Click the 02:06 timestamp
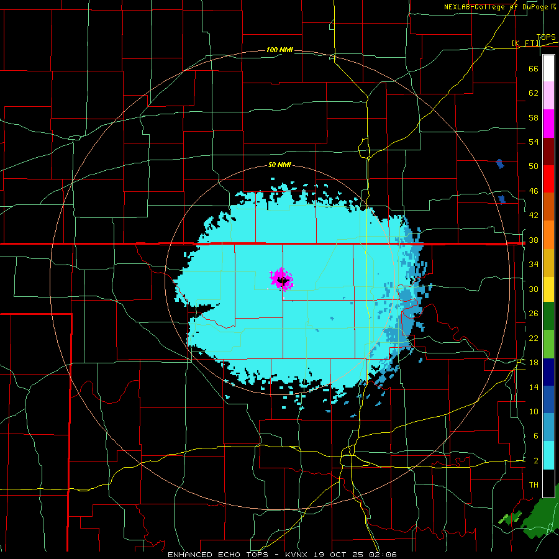The image size is (559, 559). tap(384, 555)
